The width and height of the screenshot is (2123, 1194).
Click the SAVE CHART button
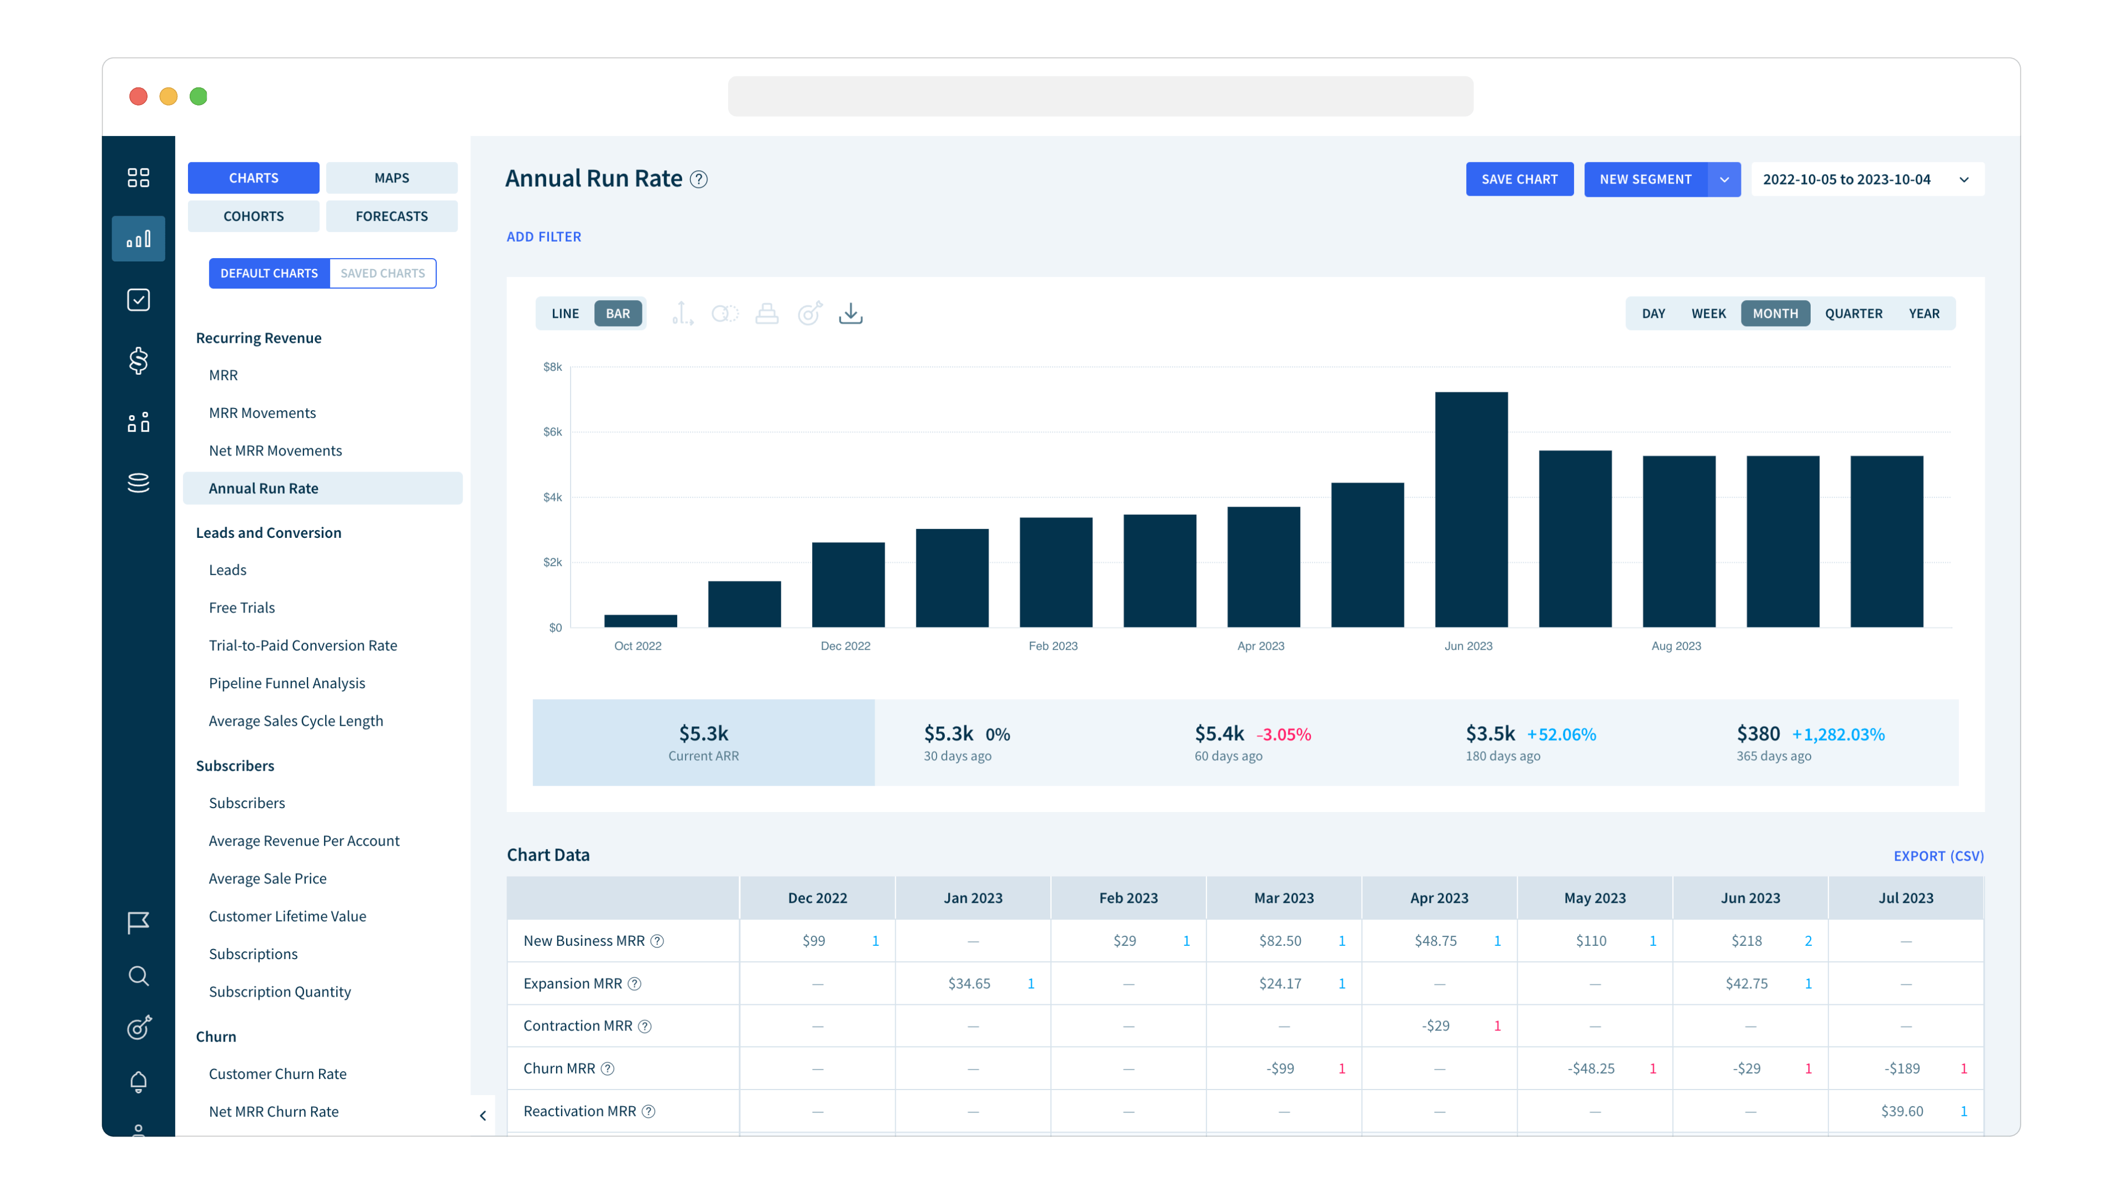tap(1519, 179)
